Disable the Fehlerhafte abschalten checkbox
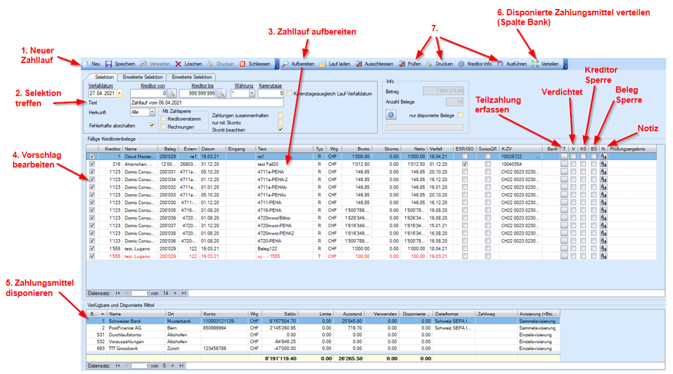The image size is (673, 374). coord(152,124)
